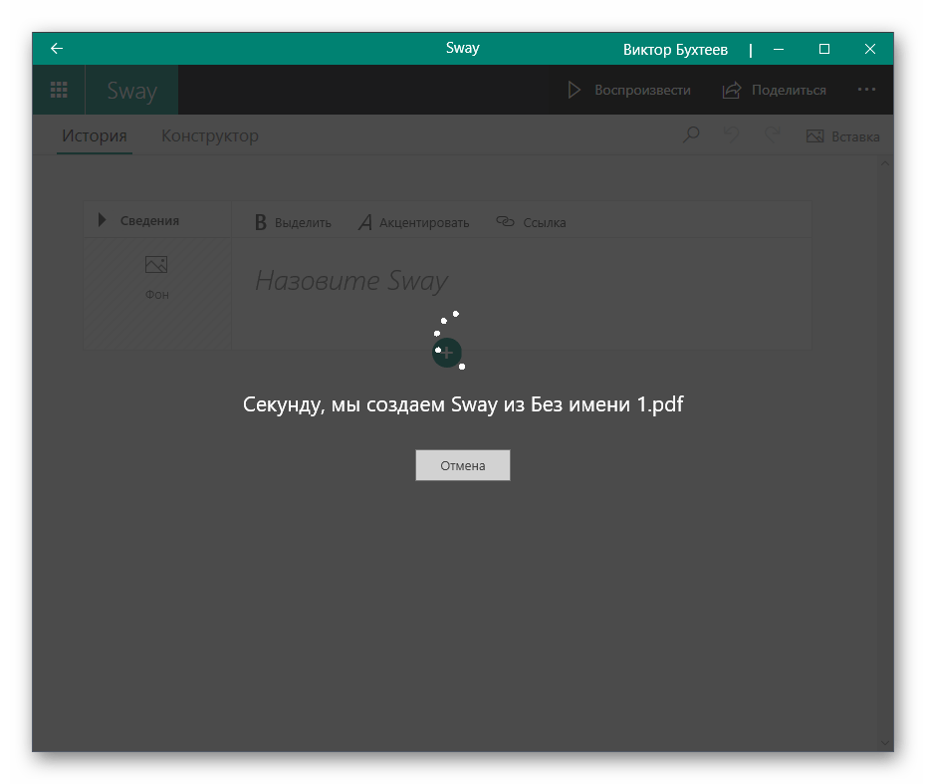Expand the Сведения section triangle
926x784 pixels.
102,221
